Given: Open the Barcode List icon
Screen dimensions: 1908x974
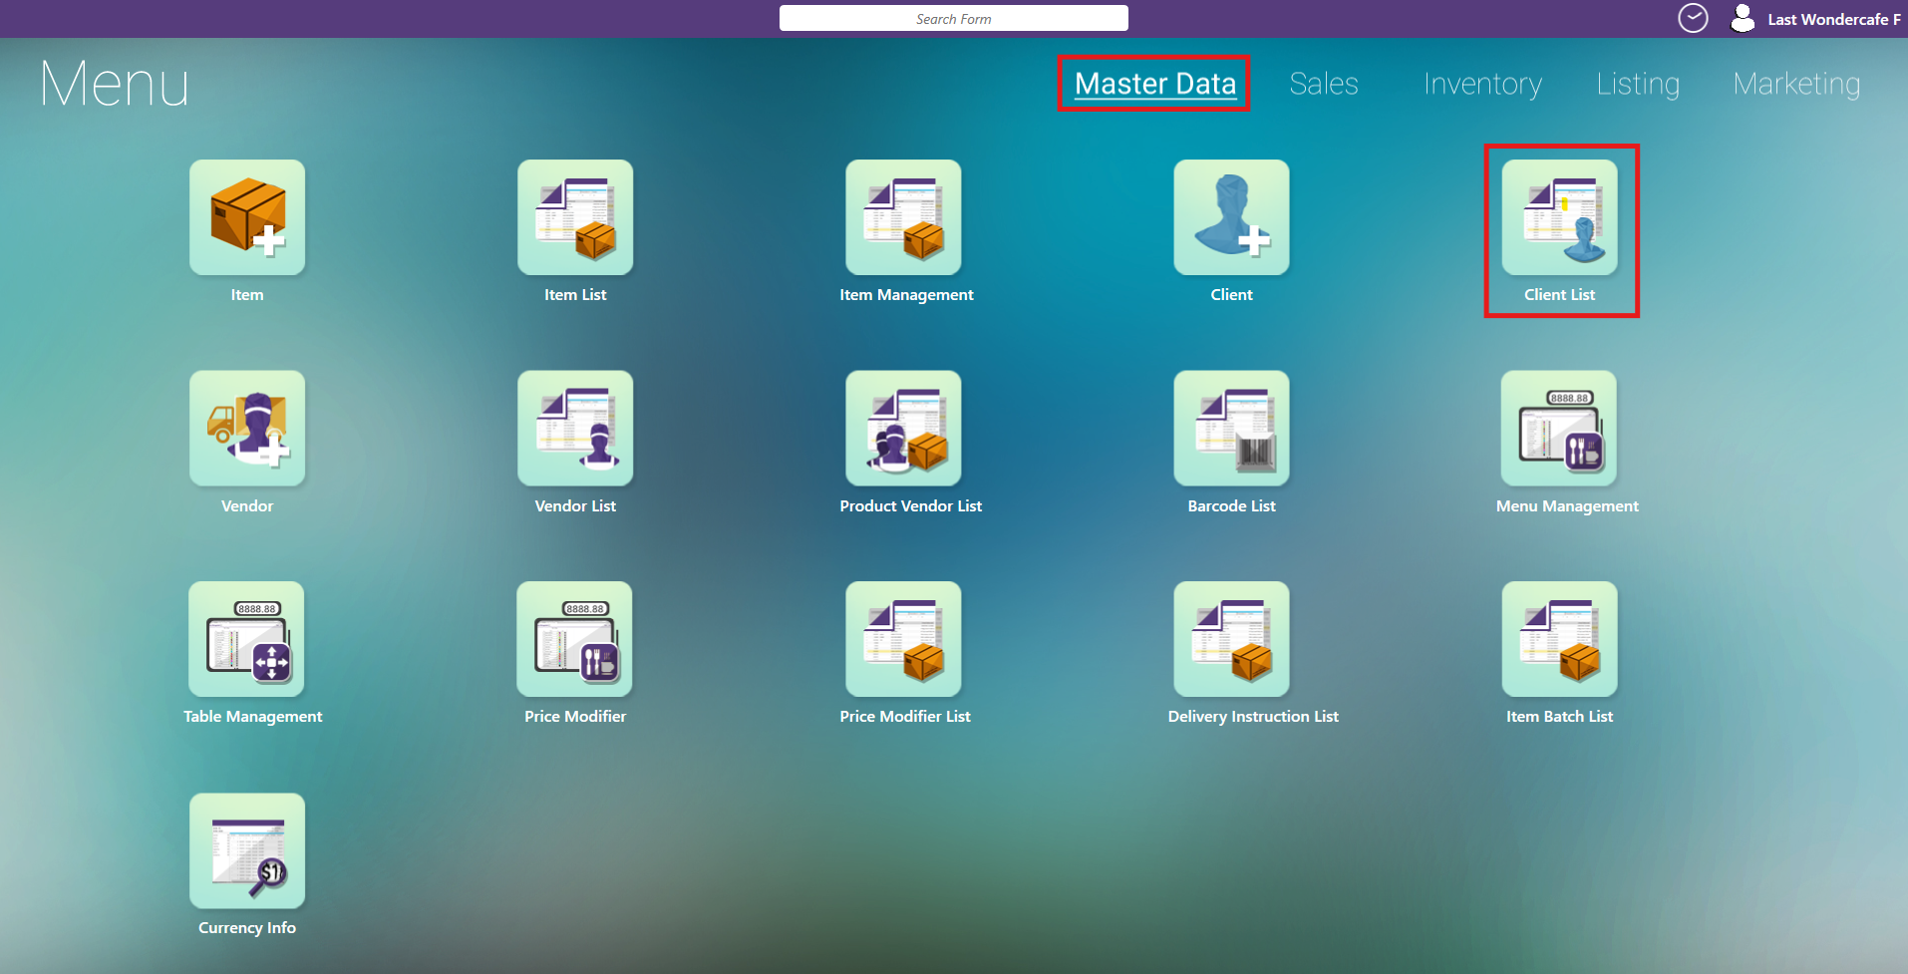Looking at the screenshot, I should click(1231, 429).
